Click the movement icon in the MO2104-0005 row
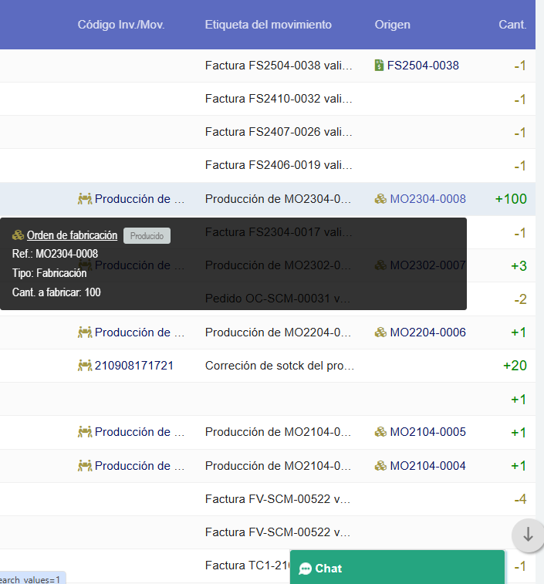This screenshot has height=584, width=544. tap(85, 432)
